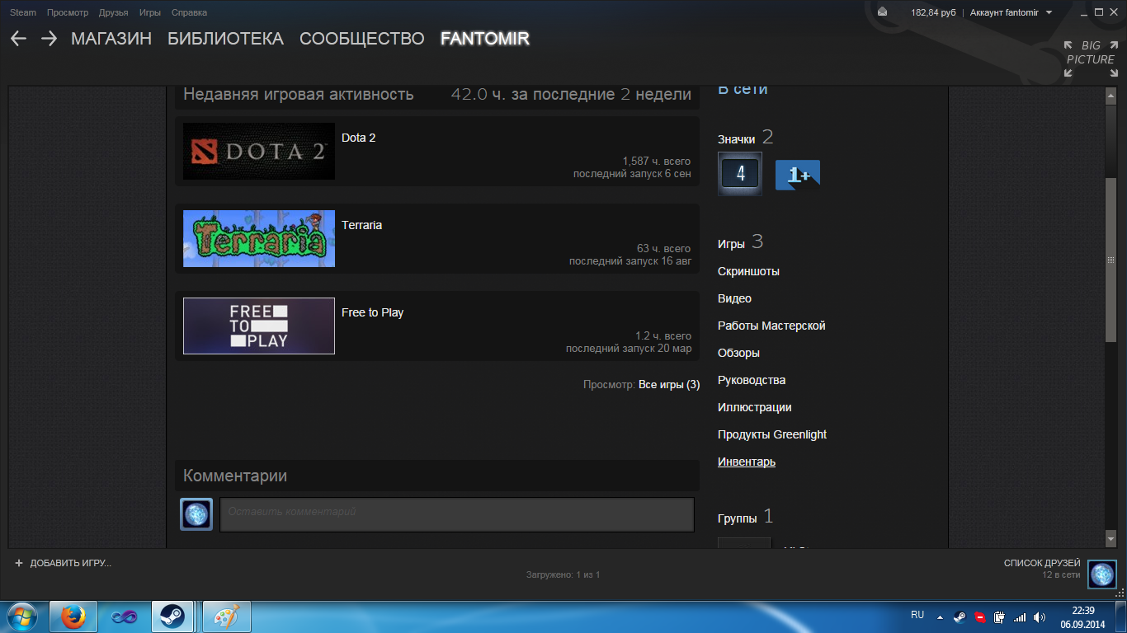The width and height of the screenshot is (1127, 633).
Task: Click the avatar beside the comment box
Action: coord(196,514)
